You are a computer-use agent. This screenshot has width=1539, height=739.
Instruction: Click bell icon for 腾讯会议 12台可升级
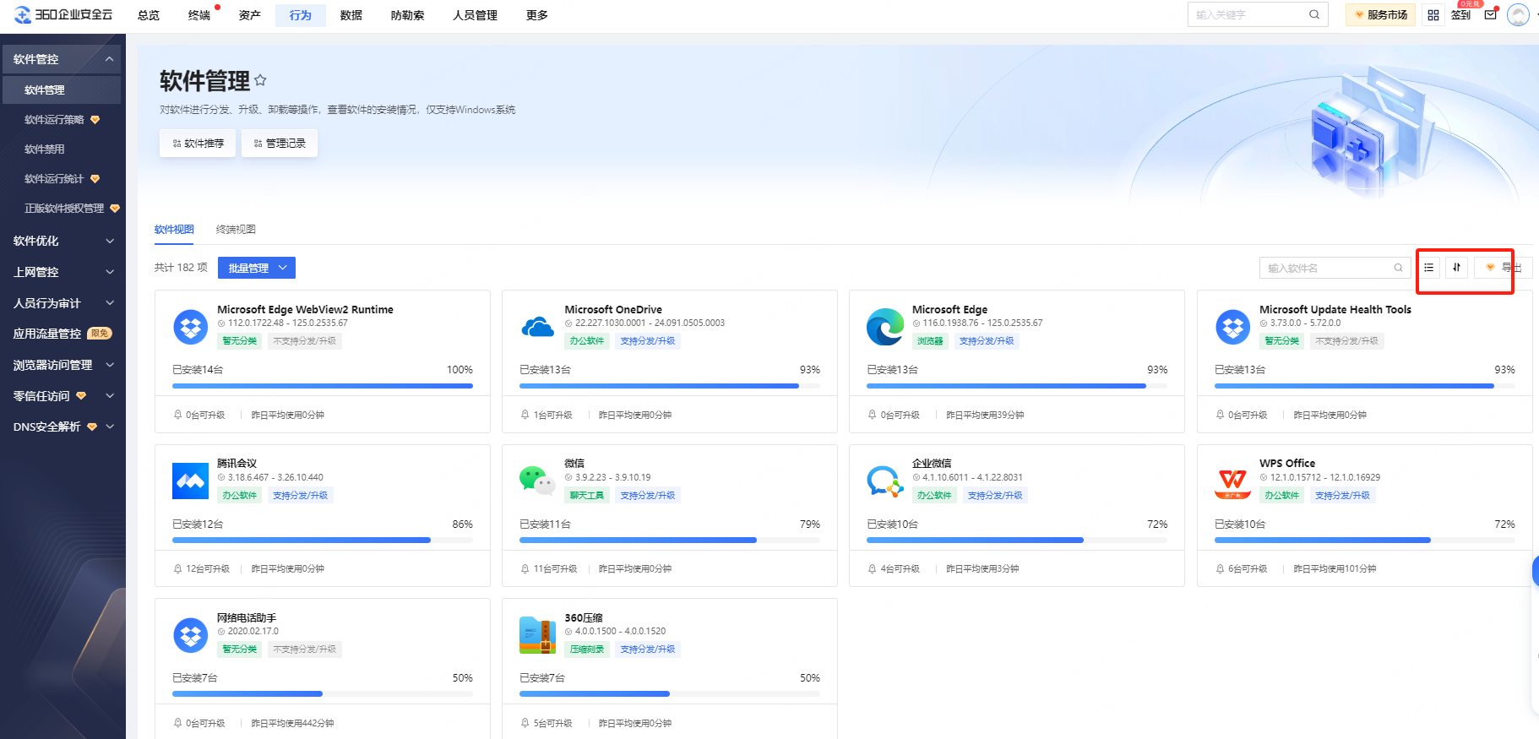click(x=177, y=569)
